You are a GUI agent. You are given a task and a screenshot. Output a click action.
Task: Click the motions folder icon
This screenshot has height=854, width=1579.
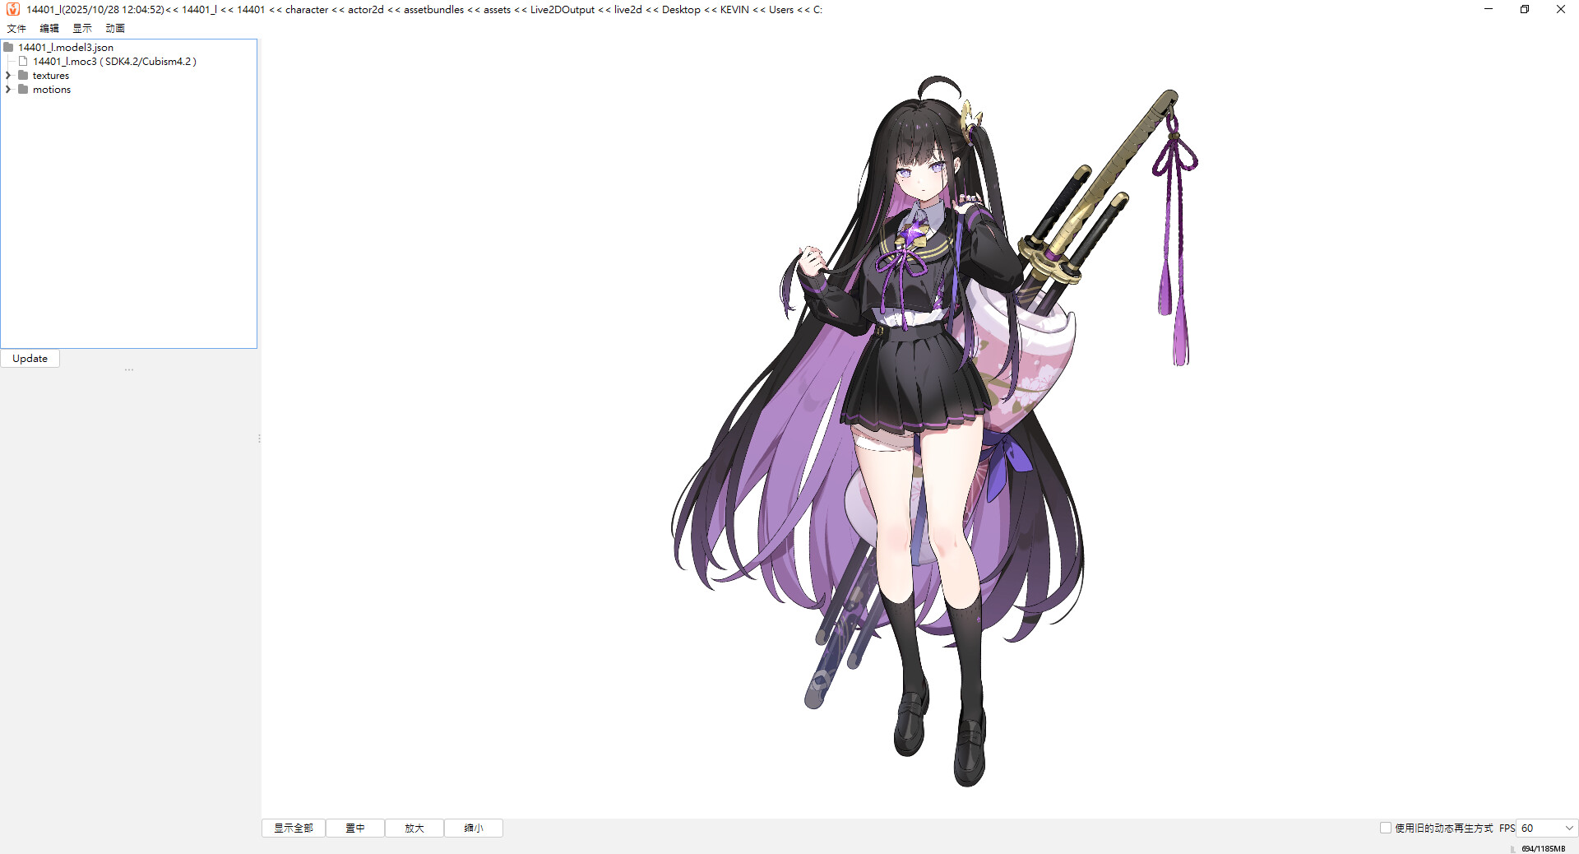tap(23, 90)
